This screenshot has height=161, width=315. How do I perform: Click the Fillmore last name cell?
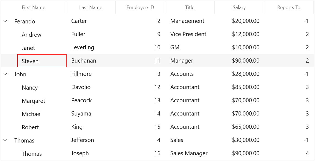(91, 74)
